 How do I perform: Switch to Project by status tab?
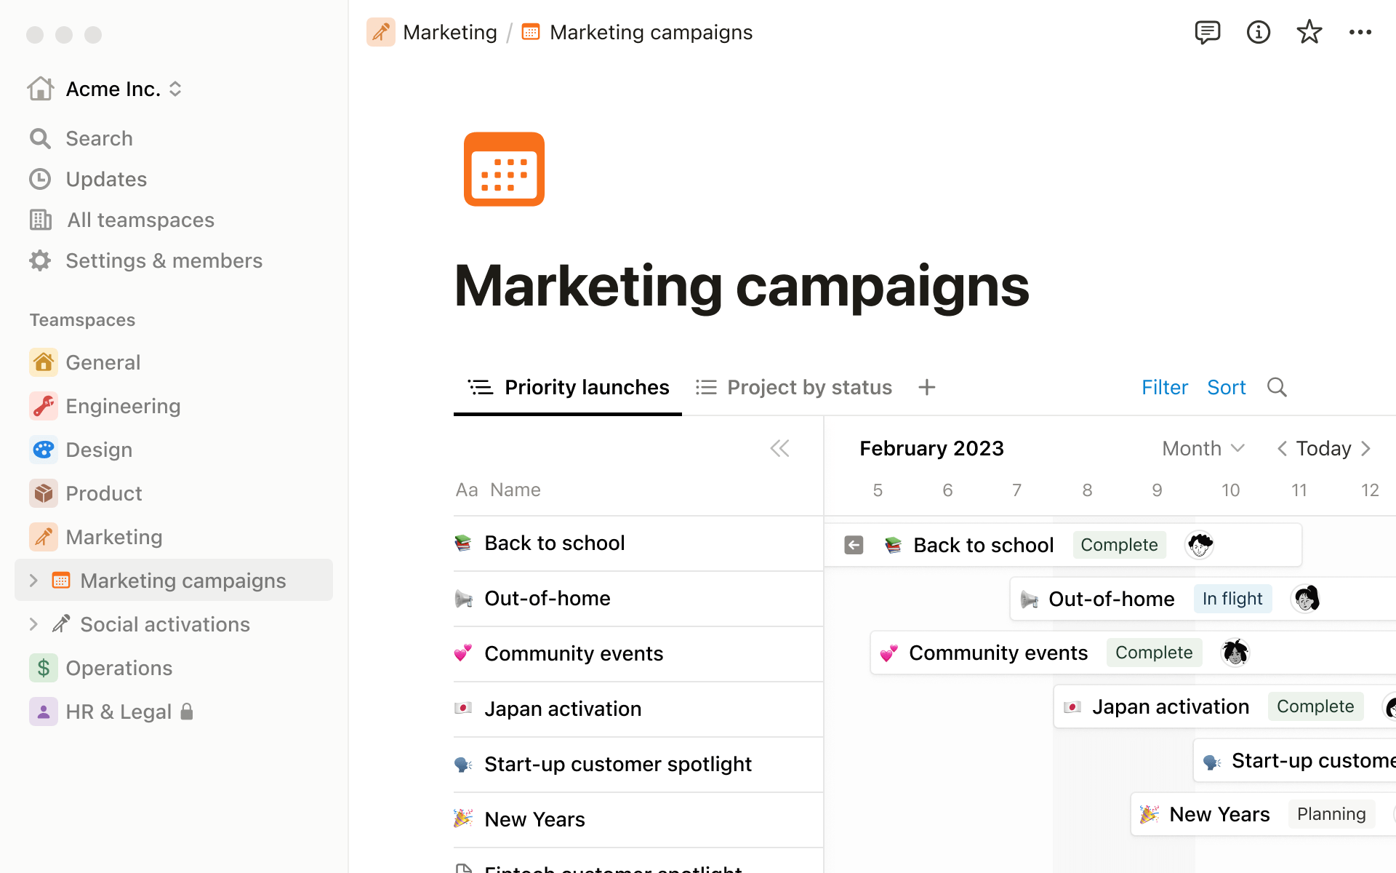point(809,387)
